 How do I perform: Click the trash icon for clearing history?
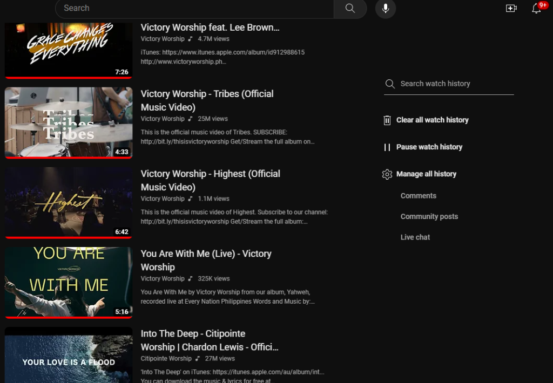[387, 120]
